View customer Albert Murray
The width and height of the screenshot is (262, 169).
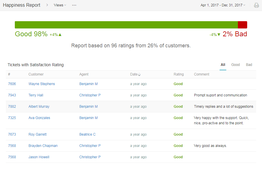point(39,107)
